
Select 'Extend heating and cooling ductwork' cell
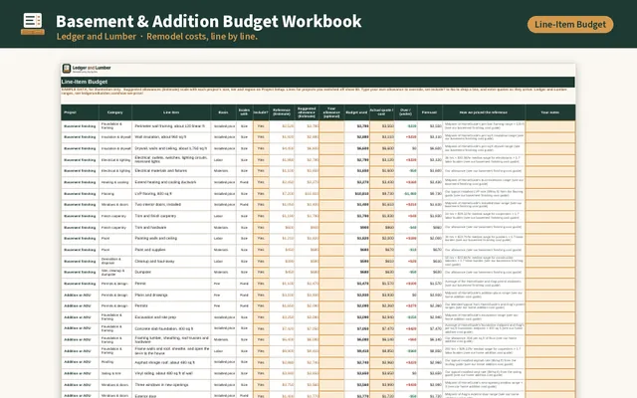coord(171,182)
